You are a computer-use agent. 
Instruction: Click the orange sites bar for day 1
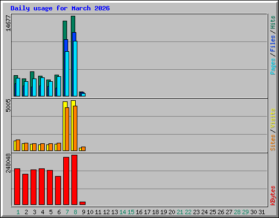point(18,145)
